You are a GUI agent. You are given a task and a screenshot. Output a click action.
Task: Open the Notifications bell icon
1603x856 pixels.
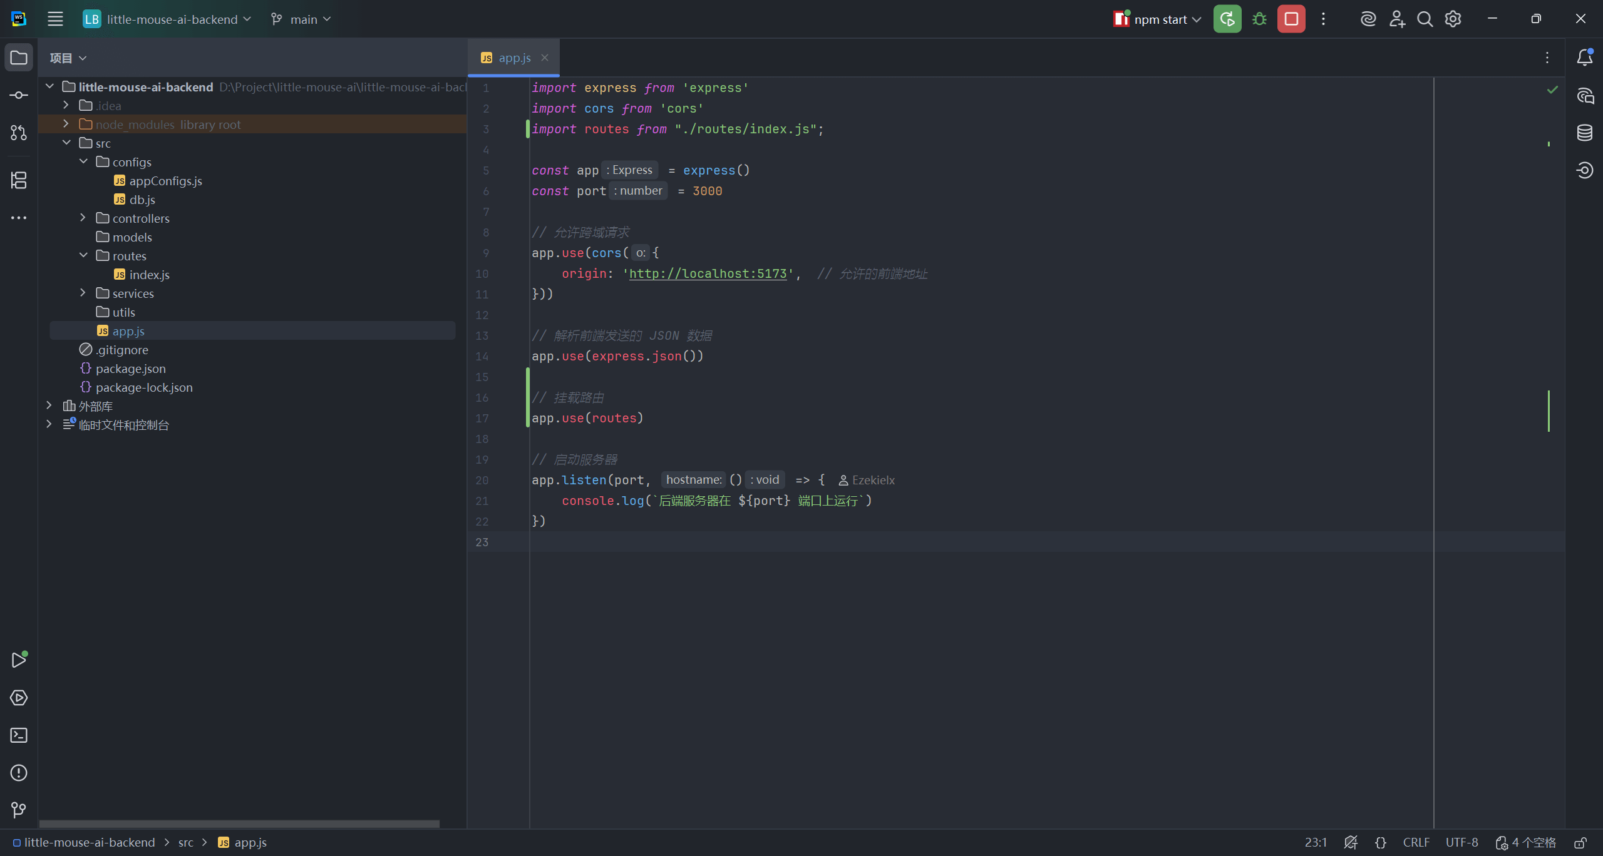[1585, 58]
